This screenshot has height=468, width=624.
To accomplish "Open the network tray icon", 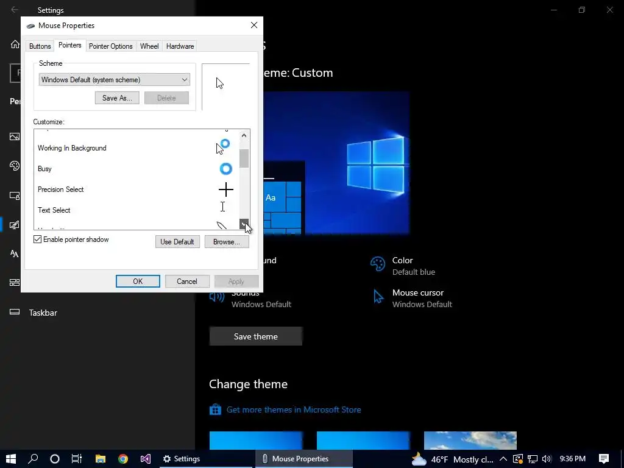I will pos(533,459).
